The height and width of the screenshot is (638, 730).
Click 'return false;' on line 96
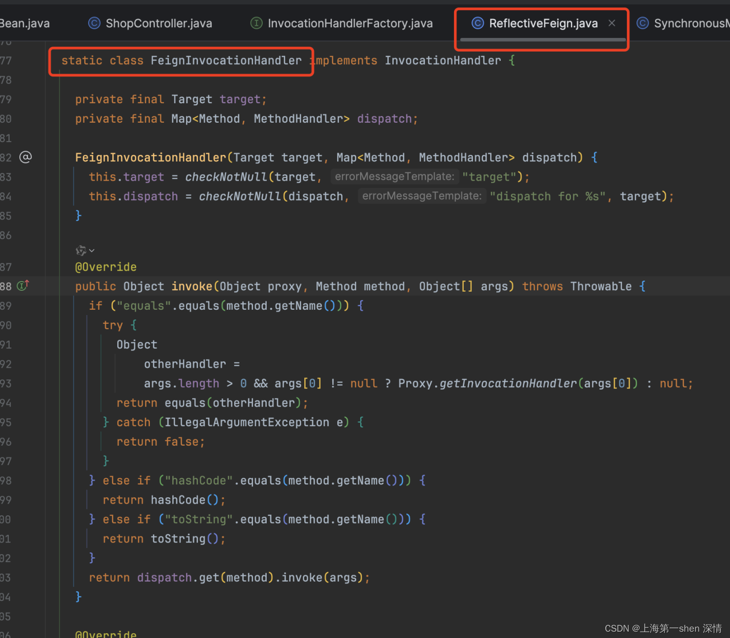(161, 442)
